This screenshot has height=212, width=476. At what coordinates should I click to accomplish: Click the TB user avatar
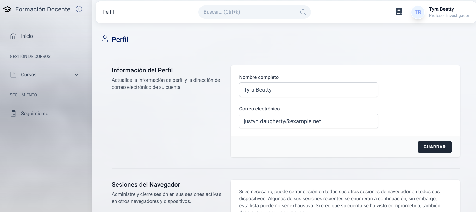tap(418, 12)
